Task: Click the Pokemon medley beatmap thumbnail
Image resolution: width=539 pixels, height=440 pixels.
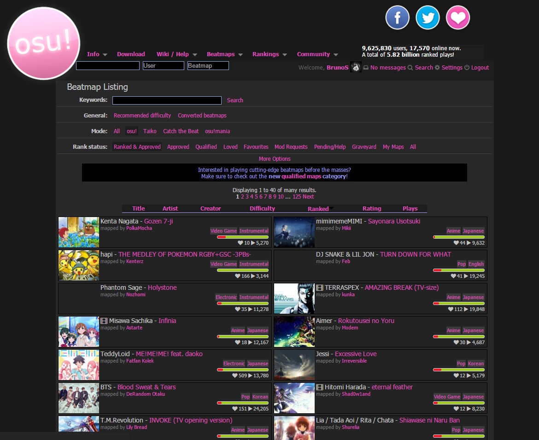Action: click(78, 265)
